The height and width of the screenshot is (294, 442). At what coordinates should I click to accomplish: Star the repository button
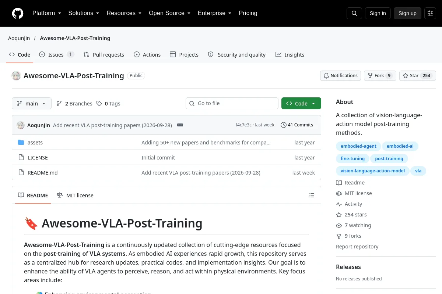418,76
